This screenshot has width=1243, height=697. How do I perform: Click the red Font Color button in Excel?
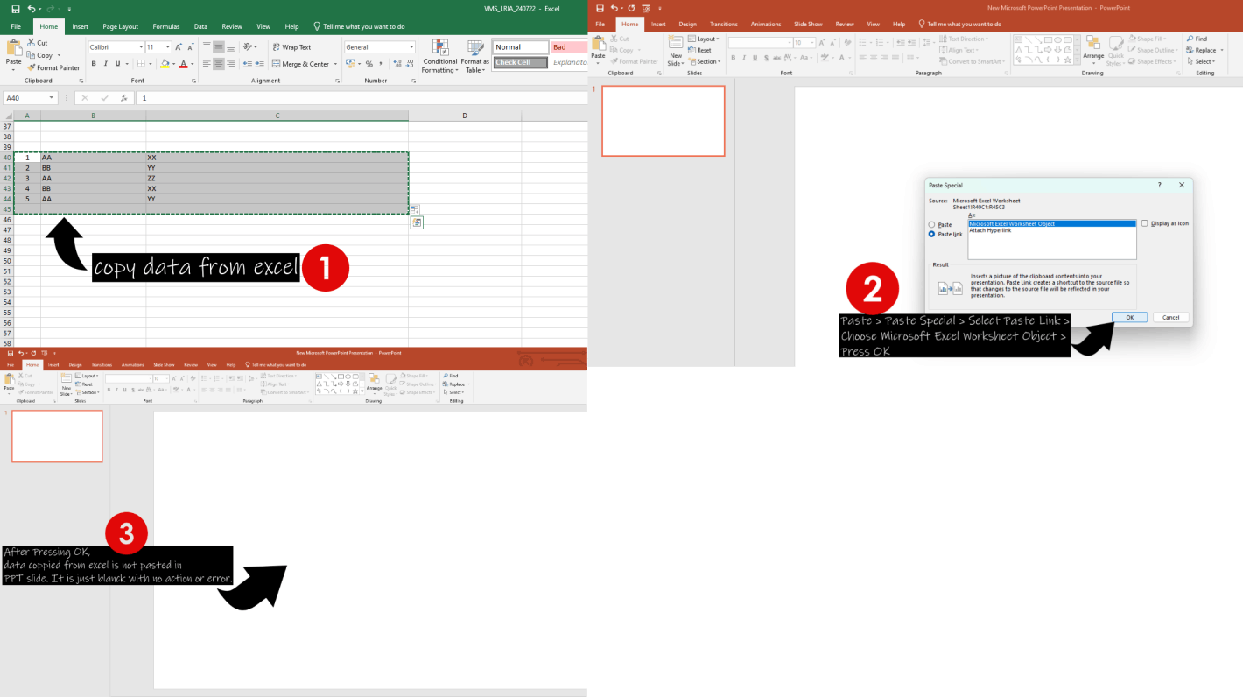click(183, 64)
